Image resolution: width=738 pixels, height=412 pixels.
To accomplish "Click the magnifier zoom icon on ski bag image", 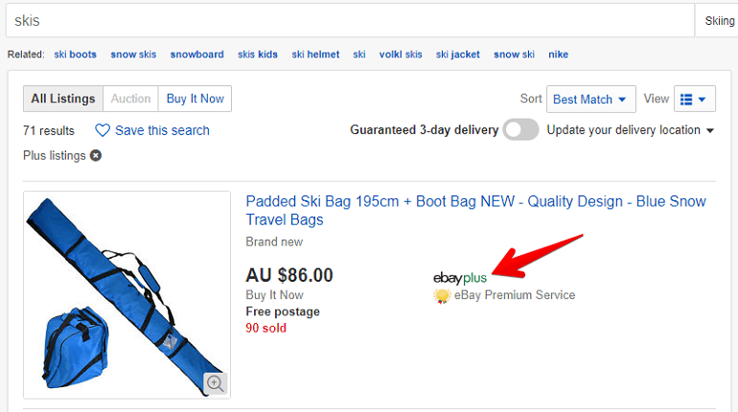I will [x=215, y=383].
